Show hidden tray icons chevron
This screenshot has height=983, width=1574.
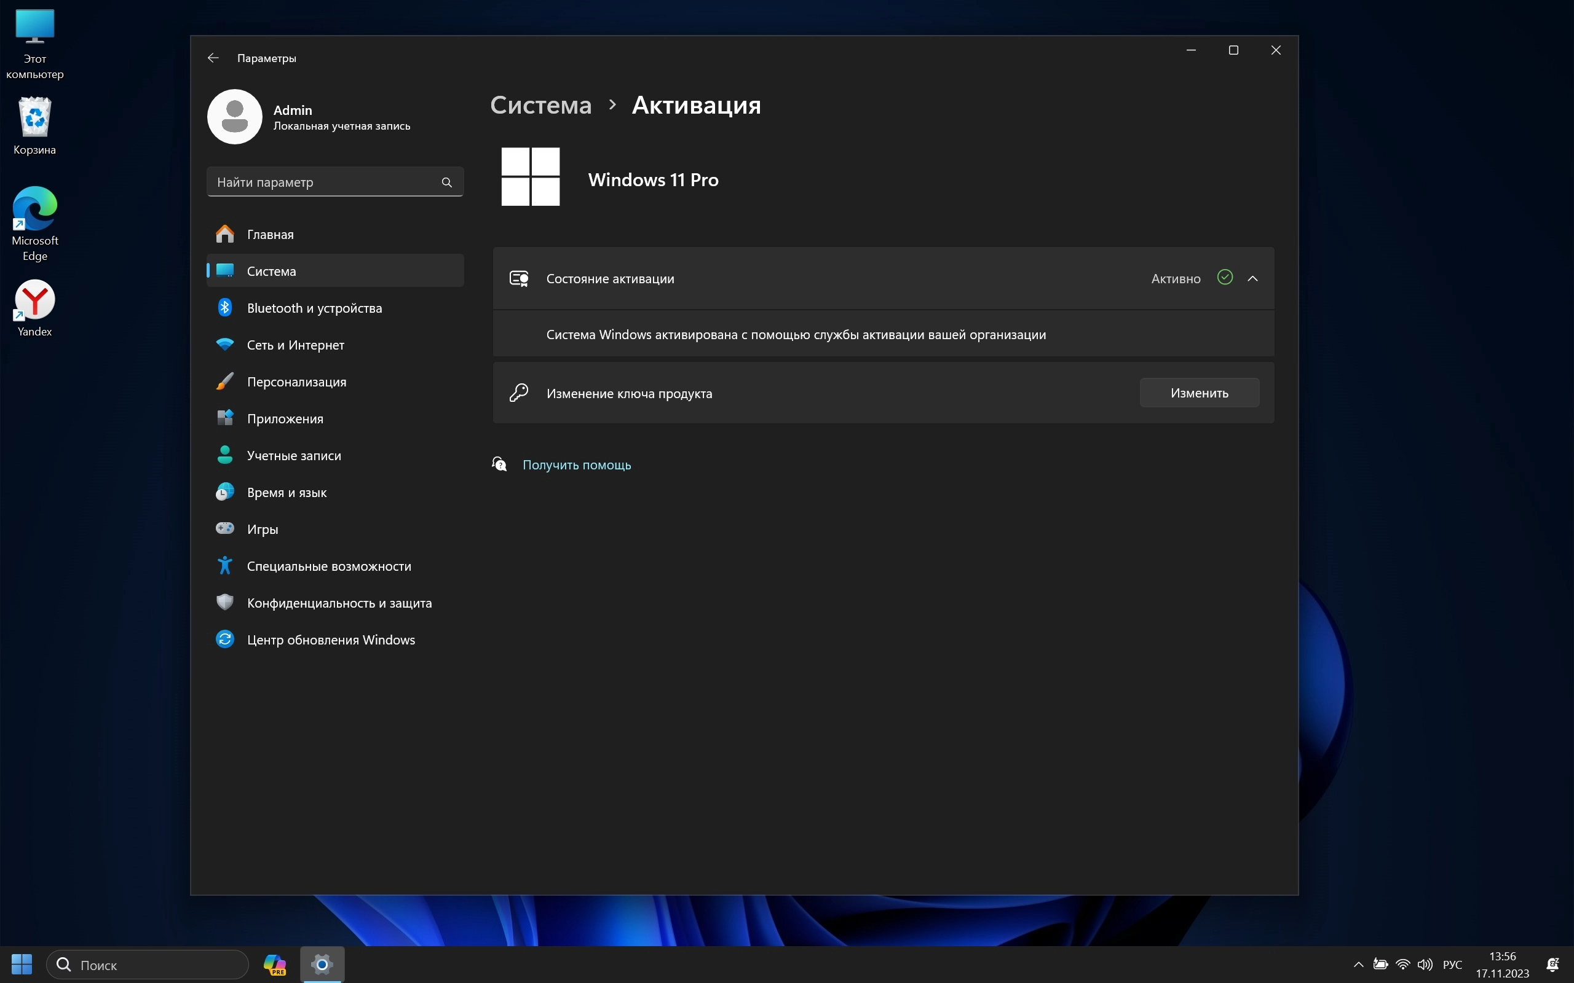coord(1358,965)
